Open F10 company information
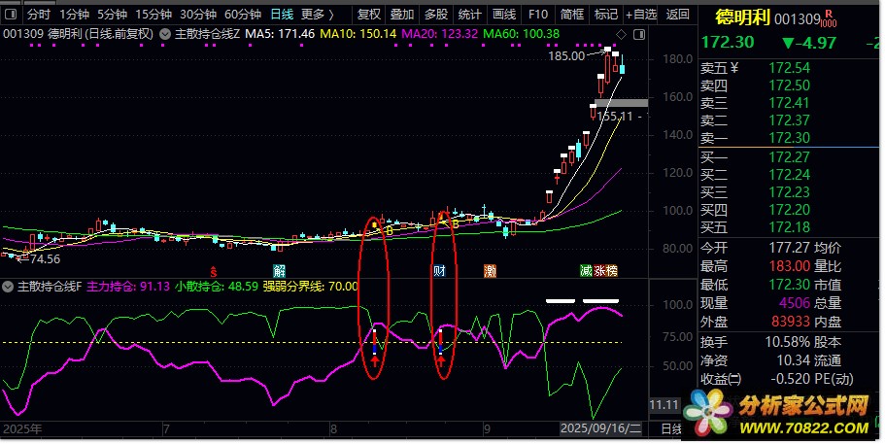 click(538, 15)
